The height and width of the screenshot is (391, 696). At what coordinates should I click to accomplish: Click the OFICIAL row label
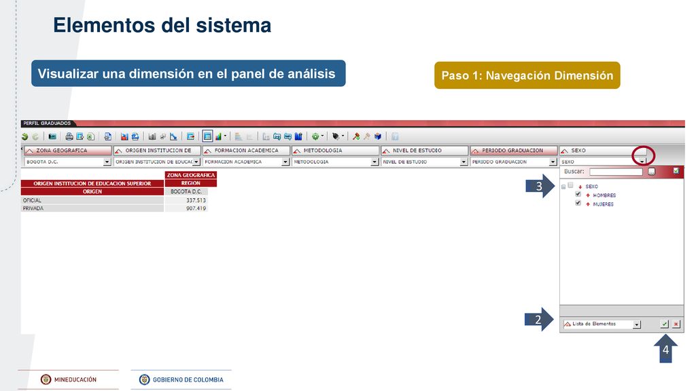(32, 200)
